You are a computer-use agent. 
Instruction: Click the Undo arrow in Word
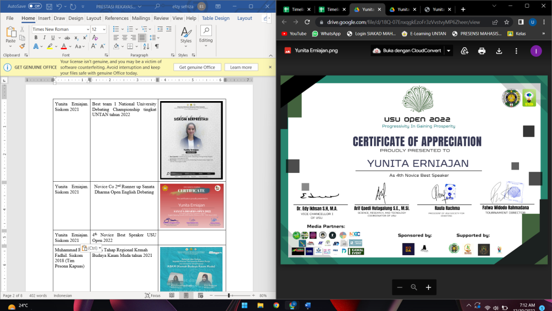click(59, 6)
